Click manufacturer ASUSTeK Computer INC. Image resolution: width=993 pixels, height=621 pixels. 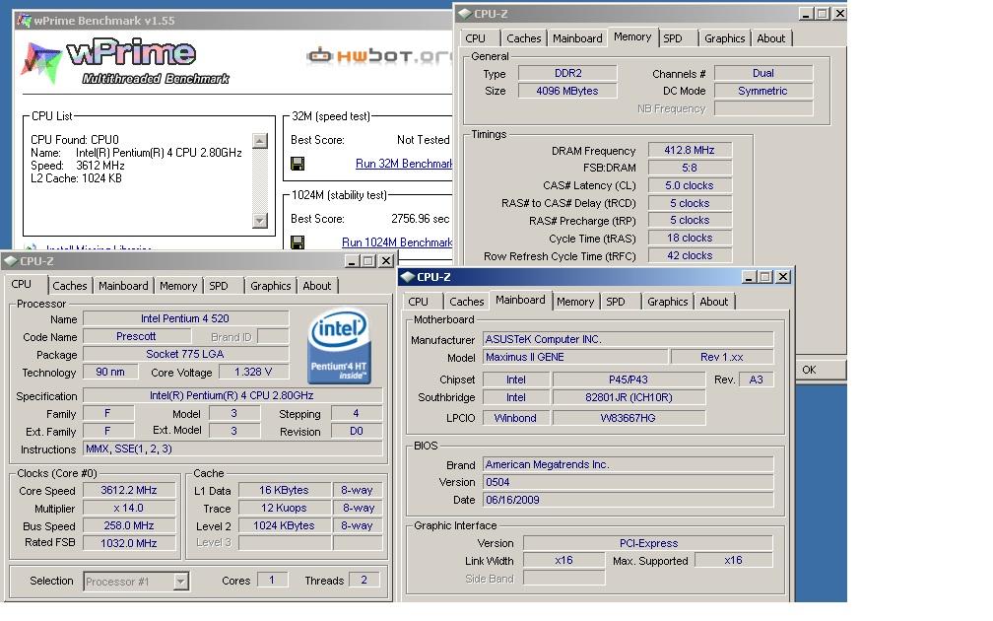point(628,339)
